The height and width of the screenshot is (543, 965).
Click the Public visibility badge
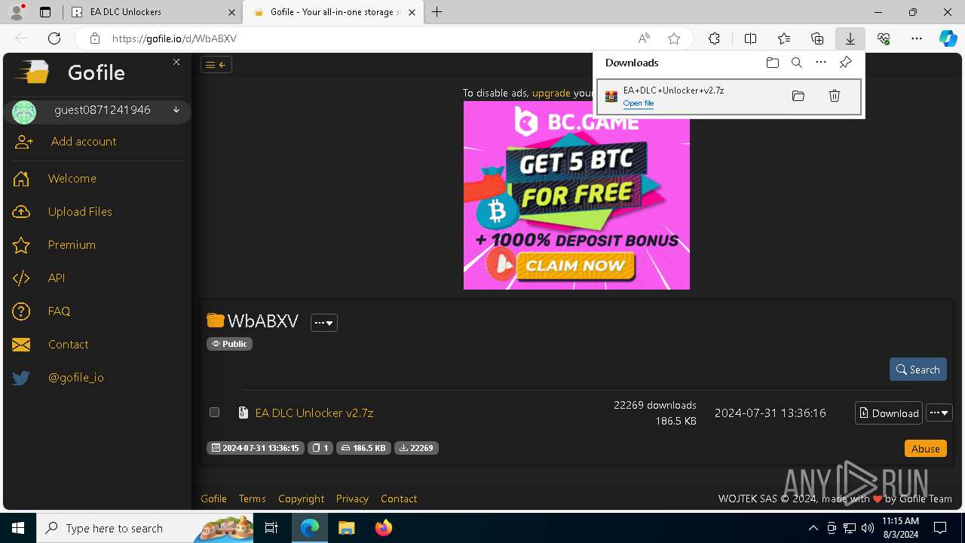click(229, 344)
